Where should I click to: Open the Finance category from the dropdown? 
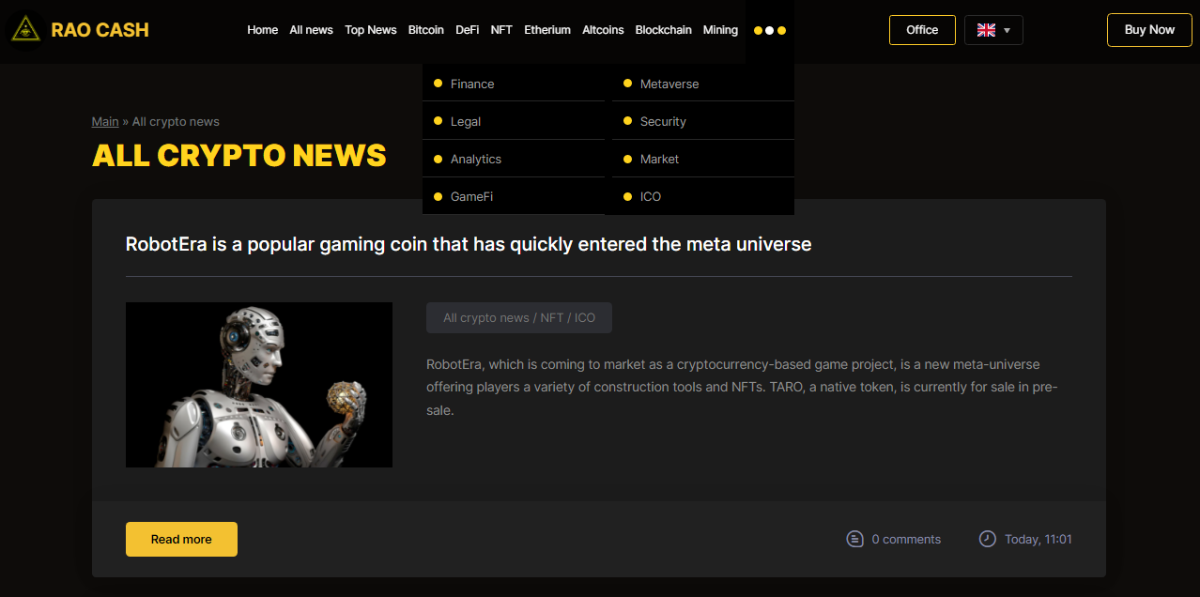click(x=471, y=84)
